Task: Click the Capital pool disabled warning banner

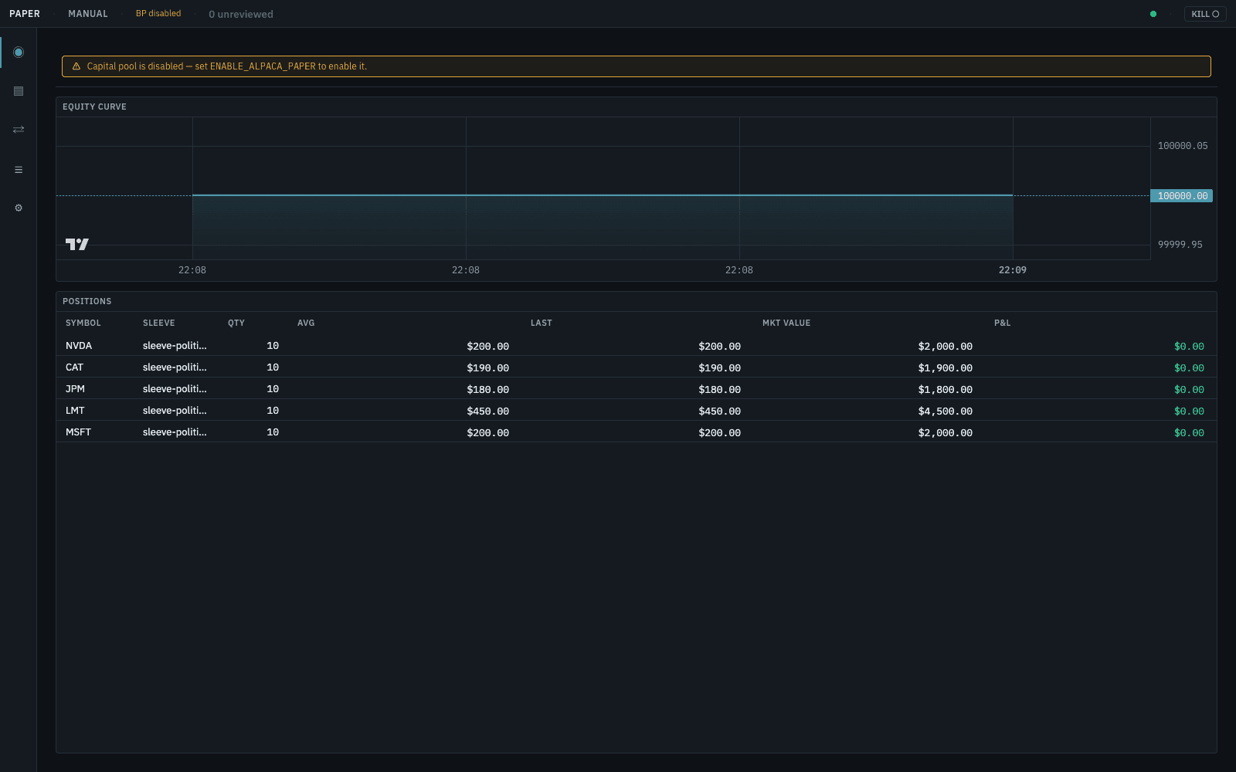Action: [637, 66]
